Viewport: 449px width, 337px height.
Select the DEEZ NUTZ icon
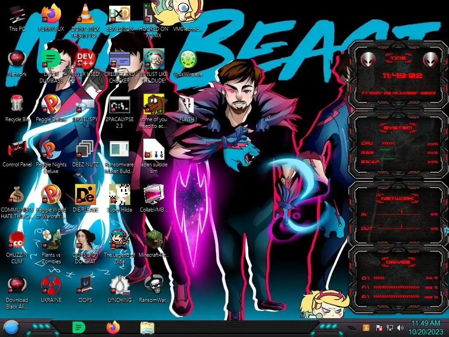[x=85, y=154]
